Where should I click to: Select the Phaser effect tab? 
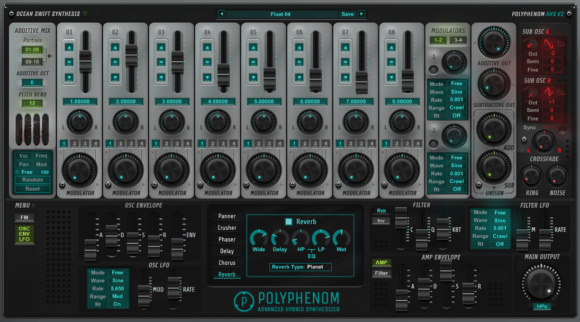point(226,239)
